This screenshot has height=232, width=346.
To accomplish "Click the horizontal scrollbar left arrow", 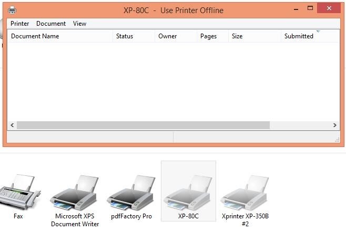I will pyautogui.click(x=12, y=125).
